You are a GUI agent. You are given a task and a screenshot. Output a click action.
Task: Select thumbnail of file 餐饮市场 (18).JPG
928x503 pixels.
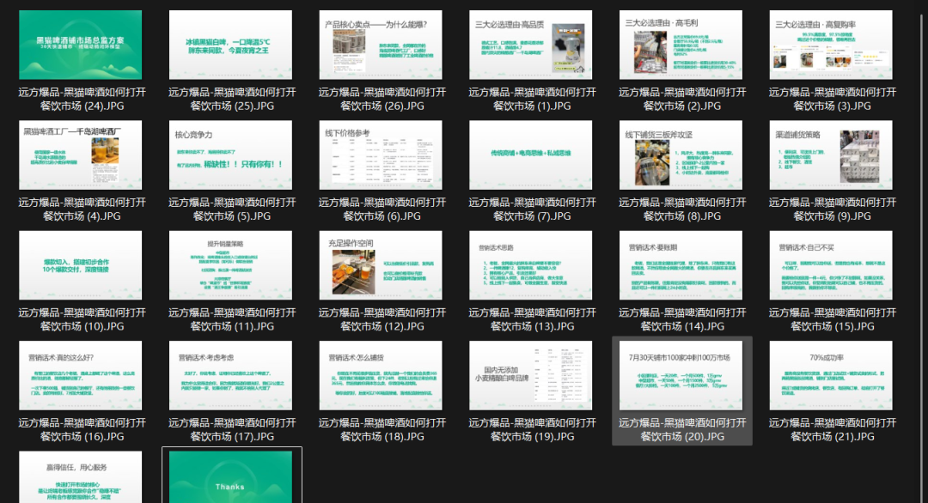[x=381, y=376]
